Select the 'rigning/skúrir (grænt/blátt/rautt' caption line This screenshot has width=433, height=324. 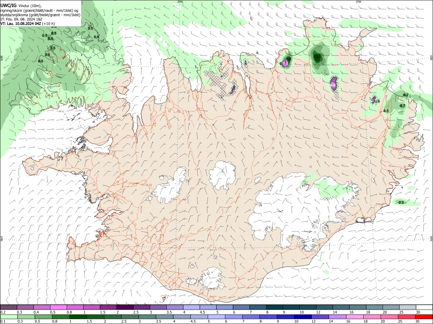pos(39,10)
